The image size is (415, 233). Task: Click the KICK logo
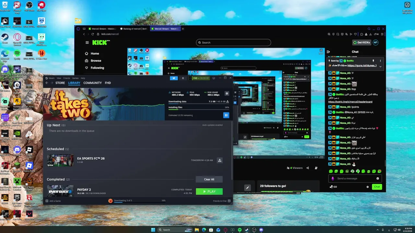point(101,42)
